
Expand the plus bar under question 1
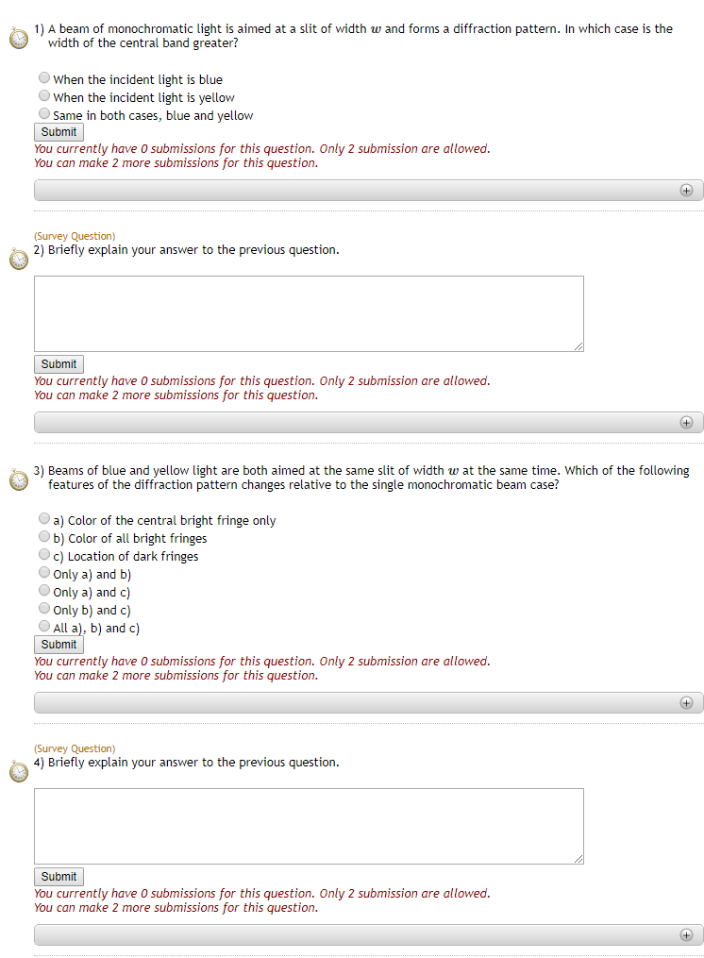point(686,190)
